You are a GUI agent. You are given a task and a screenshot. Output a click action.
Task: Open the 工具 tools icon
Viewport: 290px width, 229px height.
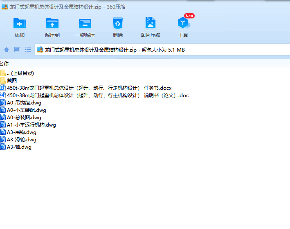(x=183, y=23)
